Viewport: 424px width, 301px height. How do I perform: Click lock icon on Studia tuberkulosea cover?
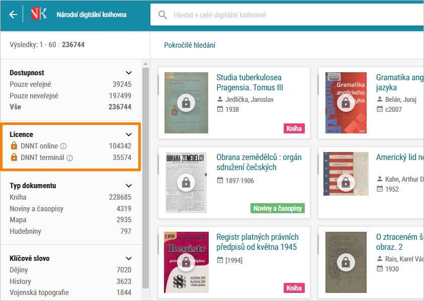(186, 103)
